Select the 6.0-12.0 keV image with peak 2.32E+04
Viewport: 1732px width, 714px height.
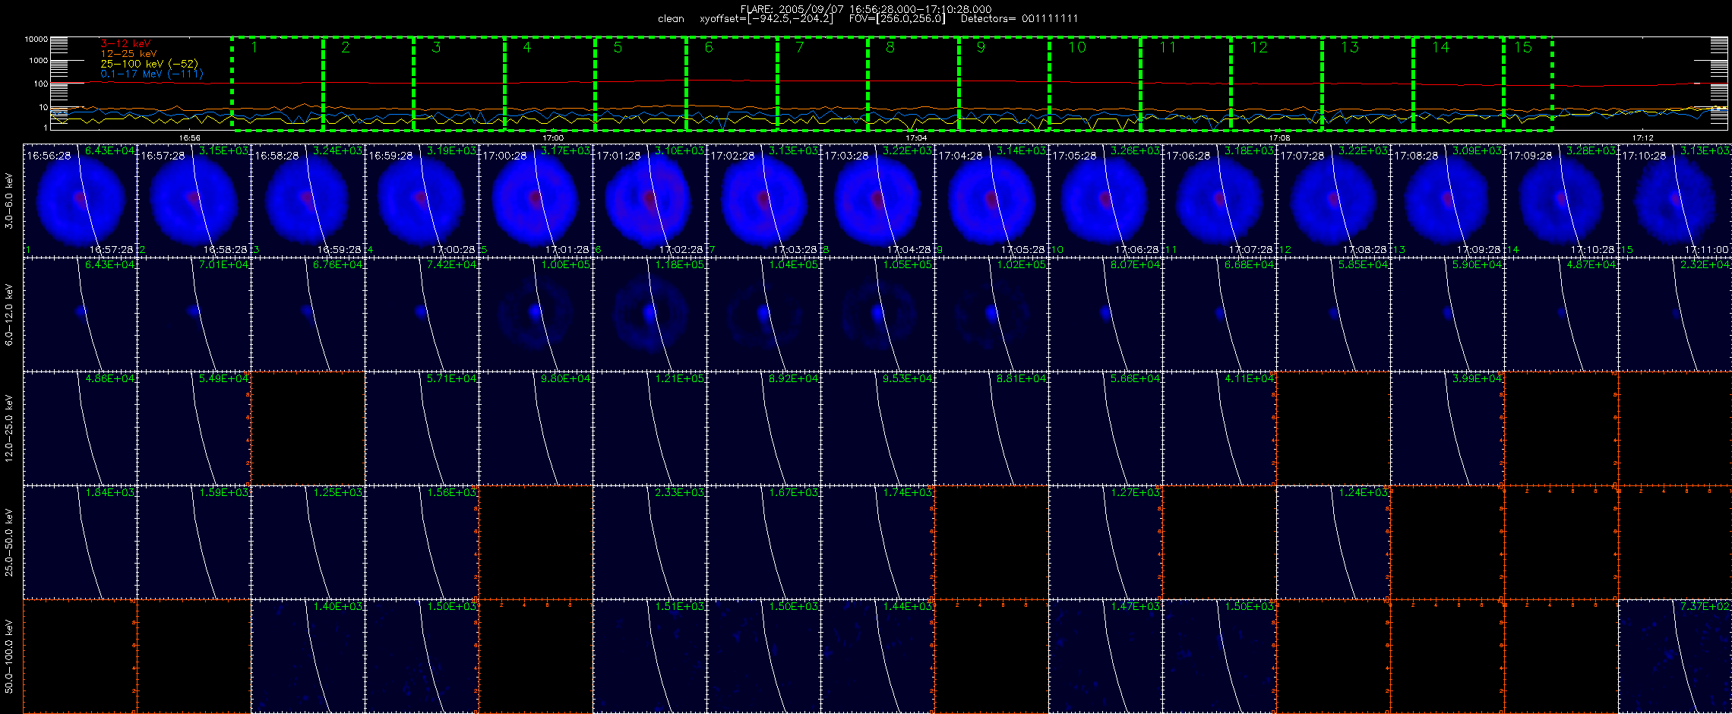pos(1675,314)
